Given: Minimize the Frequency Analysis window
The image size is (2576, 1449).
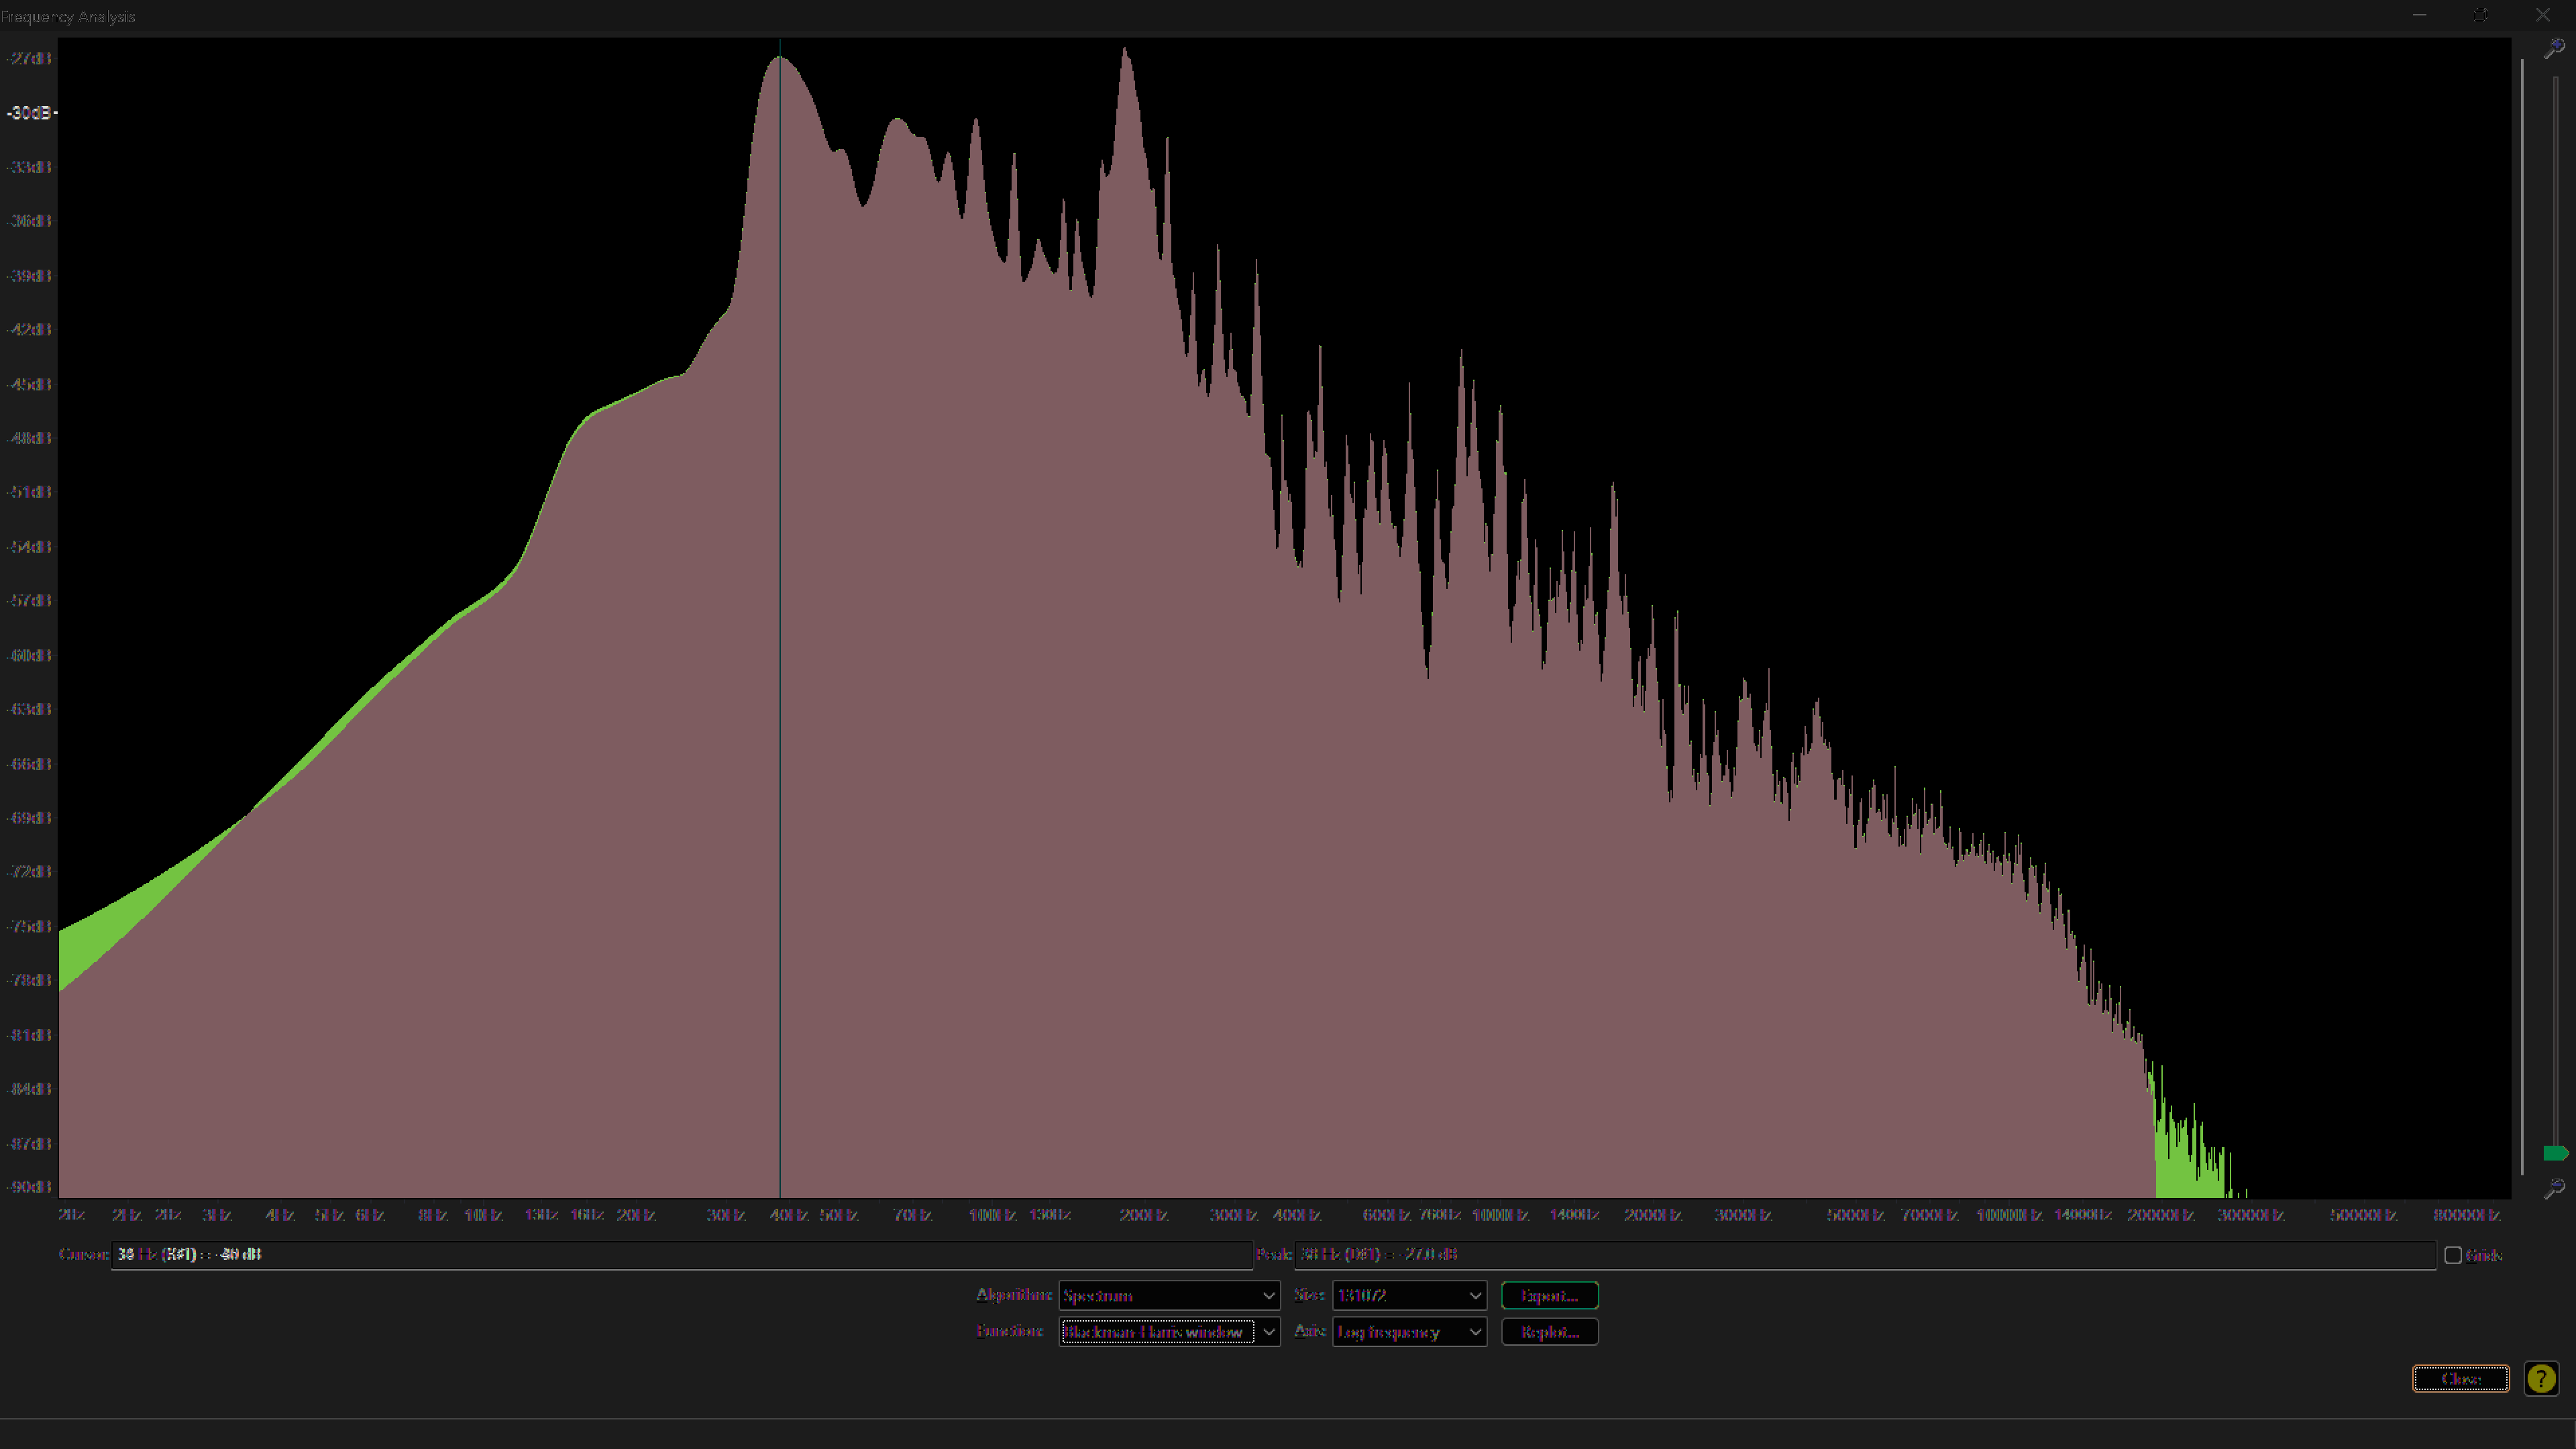Looking at the screenshot, I should click(2419, 15).
